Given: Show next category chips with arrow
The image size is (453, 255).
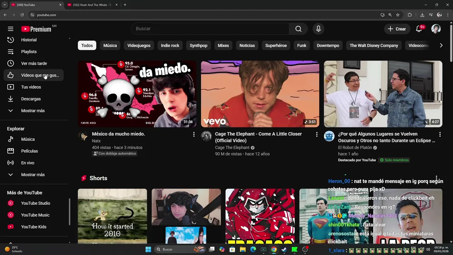Looking at the screenshot, I should click(x=441, y=45).
